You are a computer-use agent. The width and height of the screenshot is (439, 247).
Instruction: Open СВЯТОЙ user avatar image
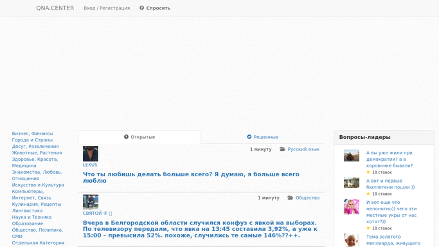point(91,202)
